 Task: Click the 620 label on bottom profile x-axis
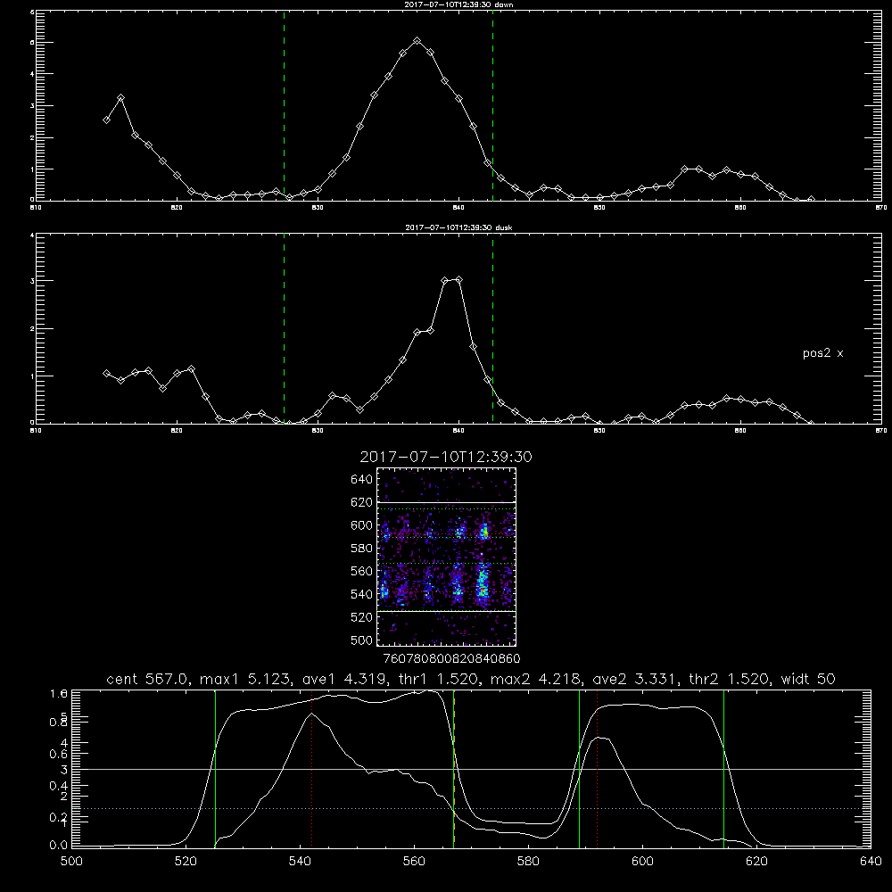tap(756, 862)
